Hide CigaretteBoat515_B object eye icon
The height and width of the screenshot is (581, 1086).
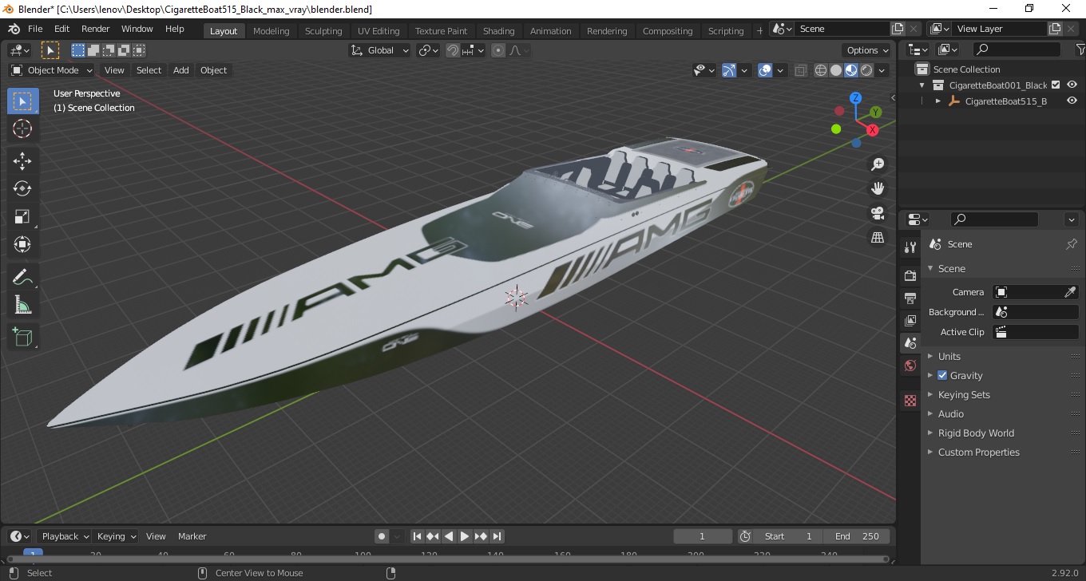pos(1072,101)
